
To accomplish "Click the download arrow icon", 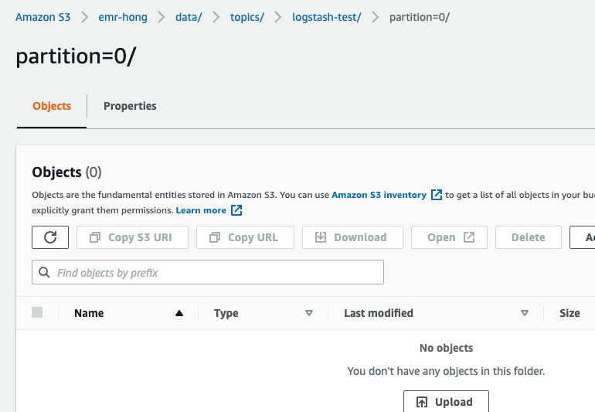I will pos(321,237).
